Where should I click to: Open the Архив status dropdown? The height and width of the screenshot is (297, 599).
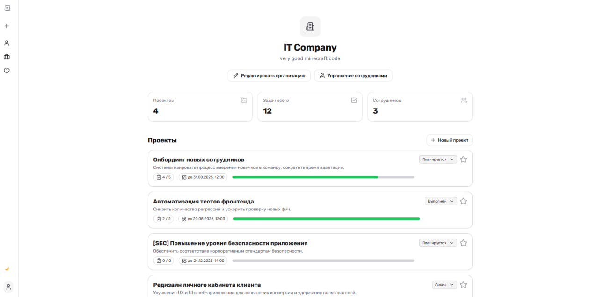click(444, 285)
